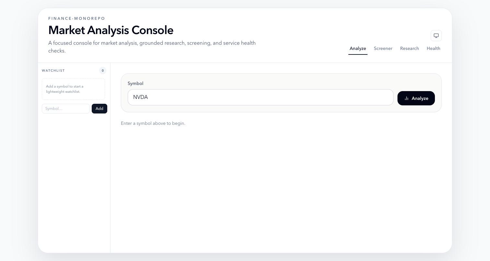Screen dimensions: 490x261
Task: Focus the NVDA symbol input field
Action: tap(261, 97)
